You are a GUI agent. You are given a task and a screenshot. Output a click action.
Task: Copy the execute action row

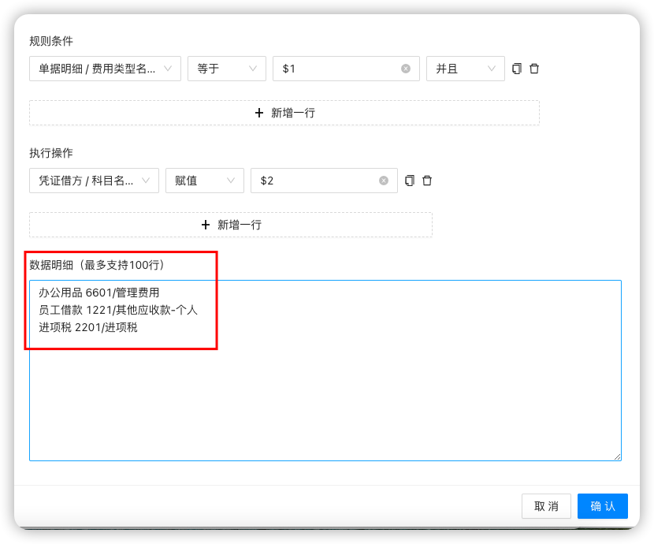tap(410, 181)
